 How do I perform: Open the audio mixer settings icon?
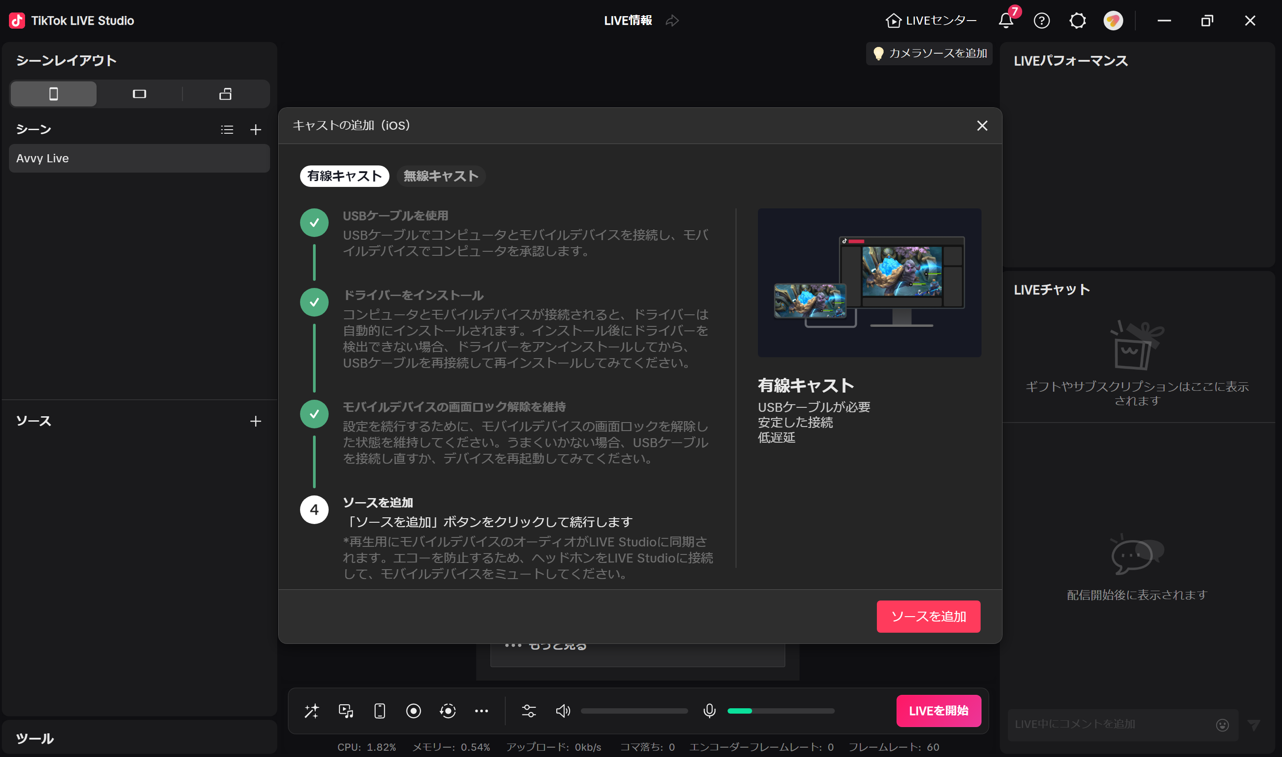(529, 710)
